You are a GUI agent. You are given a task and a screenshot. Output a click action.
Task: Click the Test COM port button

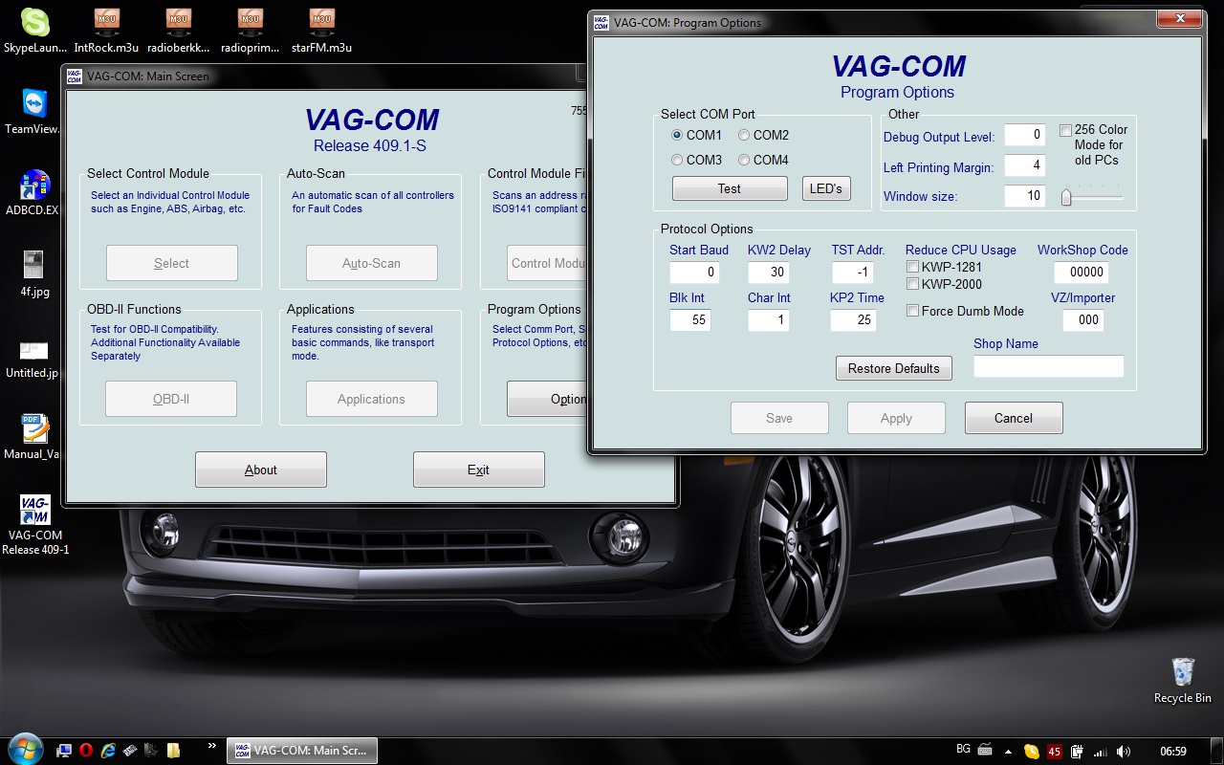coord(730,188)
